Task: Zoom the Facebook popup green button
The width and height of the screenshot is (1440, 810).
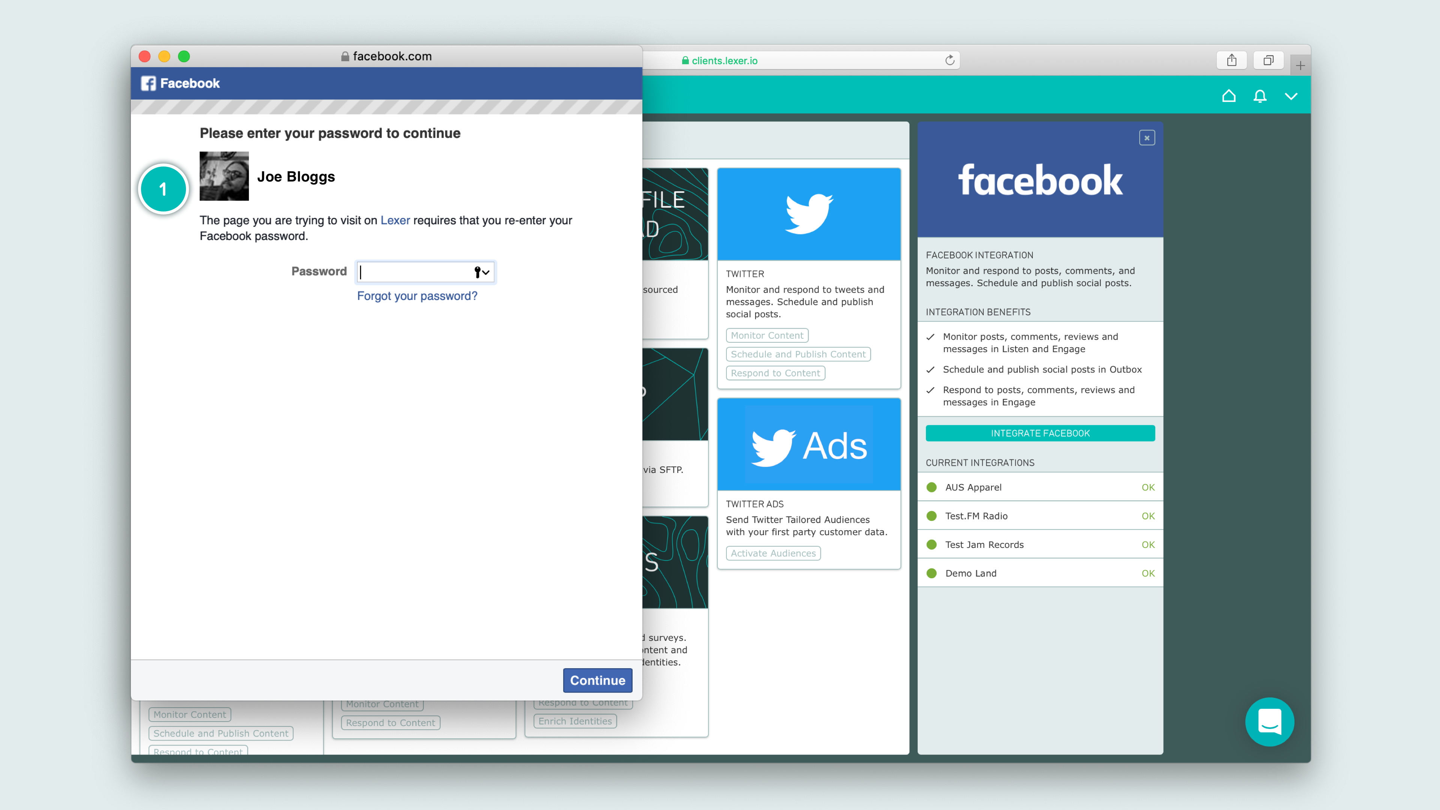Action: click(x=184, y=57)
